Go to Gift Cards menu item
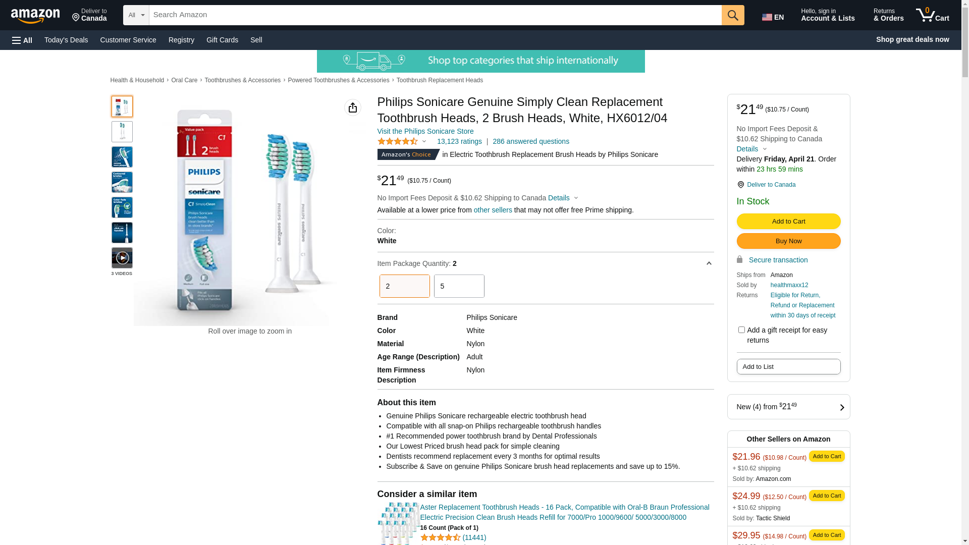 [222, 40]
